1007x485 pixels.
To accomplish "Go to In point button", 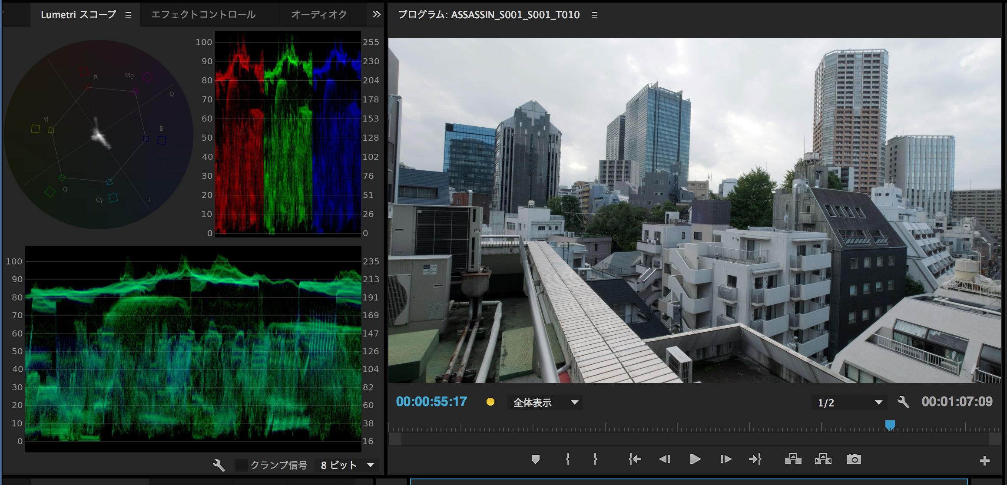I will coord(635,459).
